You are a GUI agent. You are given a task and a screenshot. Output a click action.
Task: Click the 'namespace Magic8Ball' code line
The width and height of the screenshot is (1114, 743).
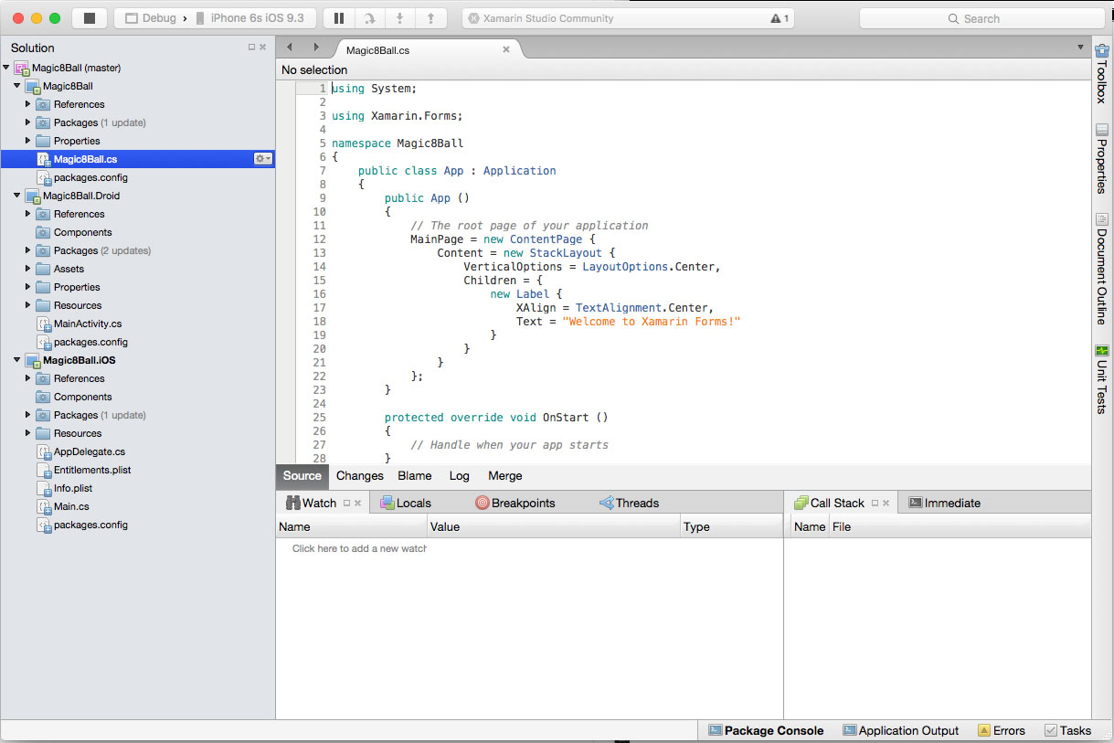point(398,143)
